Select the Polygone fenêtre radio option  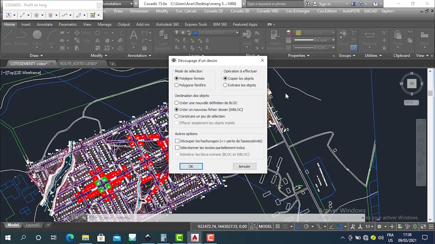pos(177,85)
